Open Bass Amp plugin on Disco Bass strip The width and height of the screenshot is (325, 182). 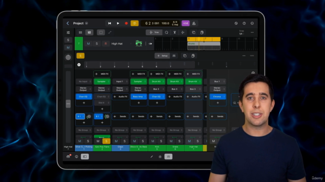(x=139, y=97)
